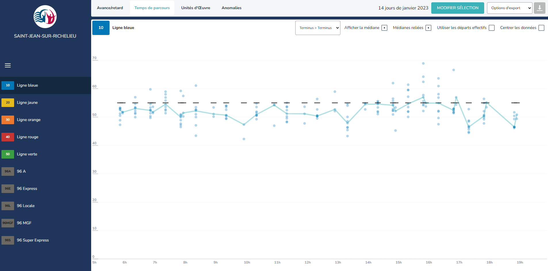Open Ligne verte in sidebar
Image resolution: width=548 pixels, height=271 pixels.
45,154
